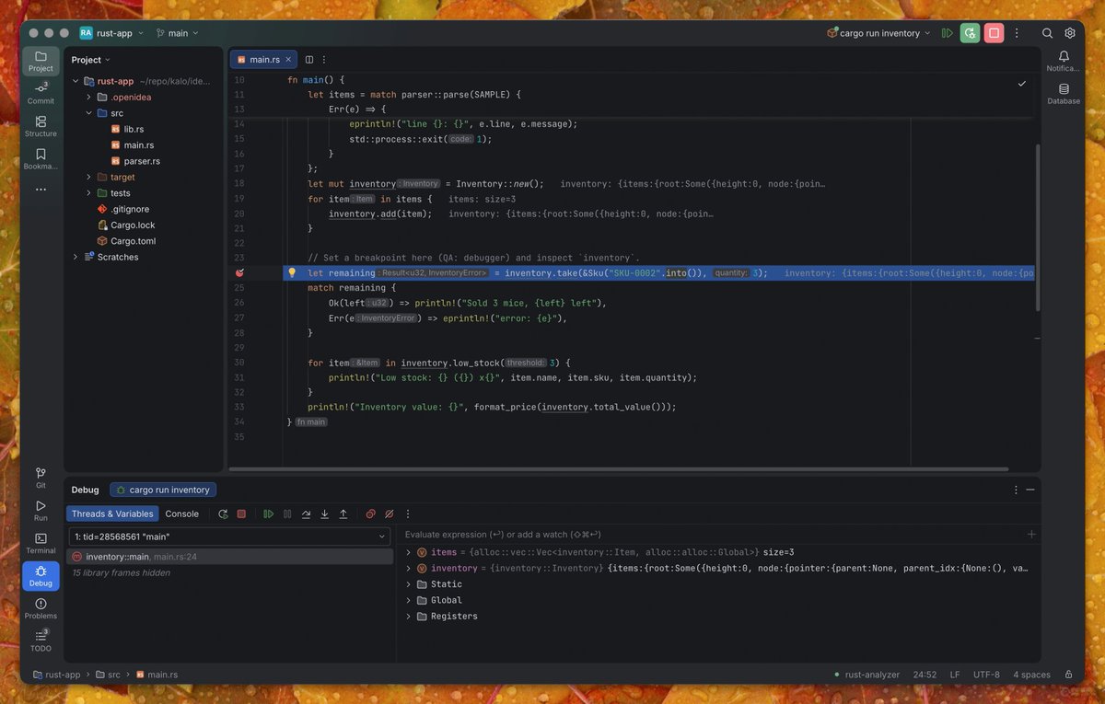Click top toolbar Resume Program icon
Image resolution: width=1105 pixels, height=704 pixels.
[948, 33]
